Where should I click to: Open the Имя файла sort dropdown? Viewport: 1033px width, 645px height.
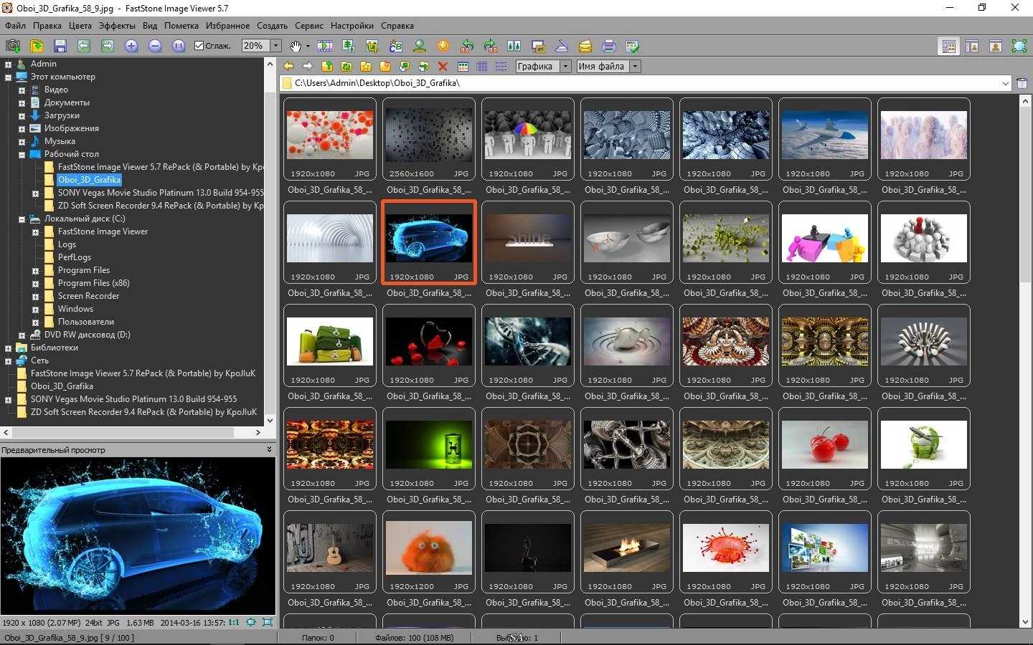[x=635, y=67]
